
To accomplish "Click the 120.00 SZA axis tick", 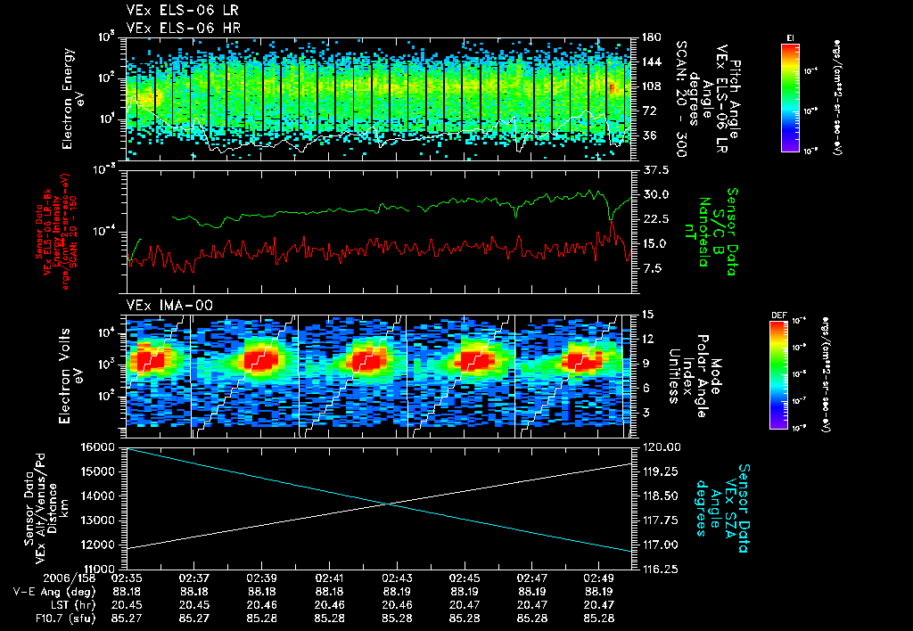I will pyautogui.click(x=662, y=447).
